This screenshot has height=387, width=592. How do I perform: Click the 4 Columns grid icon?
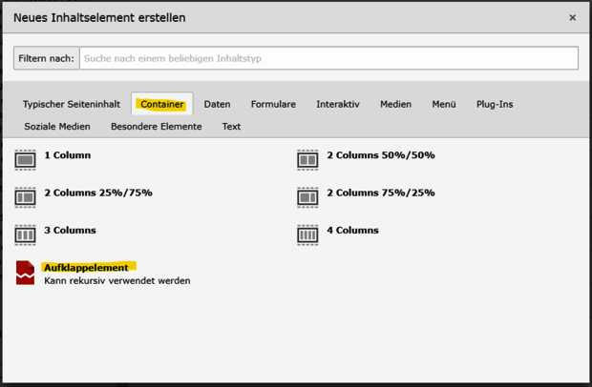(x=307, y=234)
